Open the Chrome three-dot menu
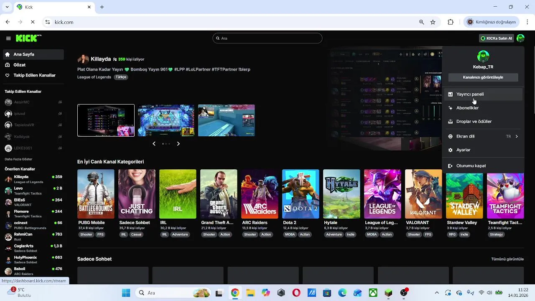Screen dimensions: 535x301 click(527, 22)
